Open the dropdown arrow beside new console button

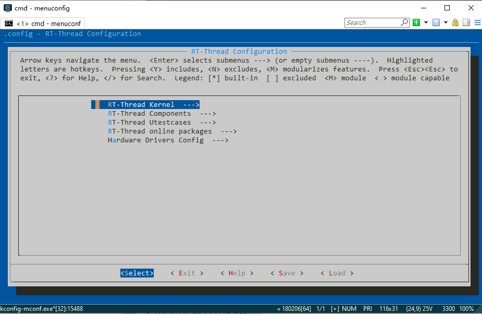[x=426, y=22]
